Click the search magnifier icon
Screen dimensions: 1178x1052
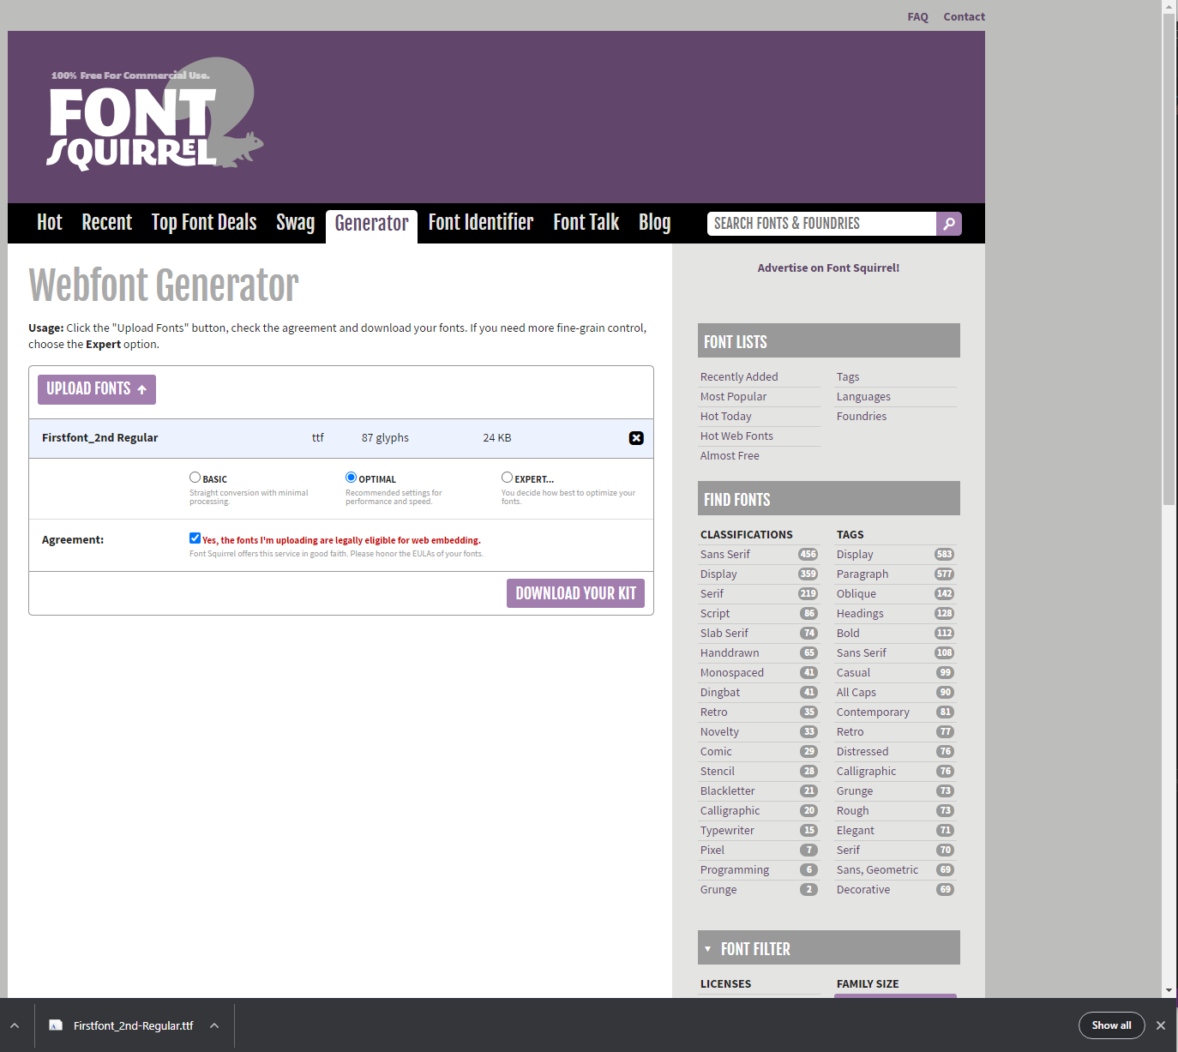click(948, 224)
